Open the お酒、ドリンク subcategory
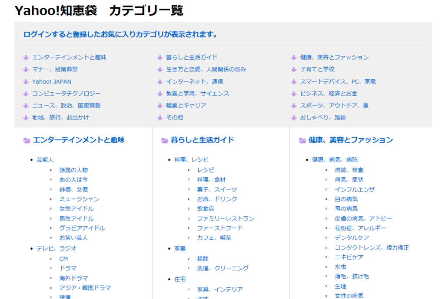The width and height of the screenshot is (445, 299). 217,199
